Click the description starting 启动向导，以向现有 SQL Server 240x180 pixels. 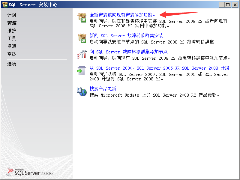coord(160,58)
